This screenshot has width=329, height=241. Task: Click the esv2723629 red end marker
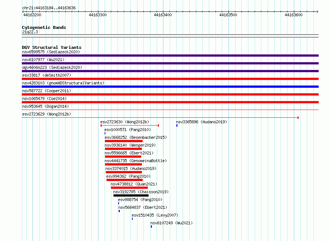click(x=298, y=118)
